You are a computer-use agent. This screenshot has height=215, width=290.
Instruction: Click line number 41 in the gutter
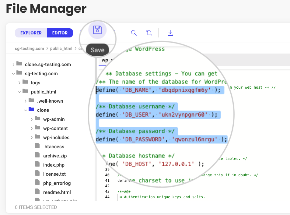107,180
